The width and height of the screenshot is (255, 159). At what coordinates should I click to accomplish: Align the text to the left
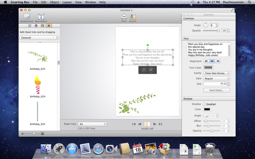[206, 61]
